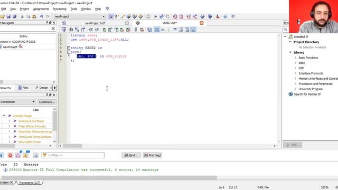338x190 pixels.
Task: Click the Stop Processing round icon
Action: [148, 16]
